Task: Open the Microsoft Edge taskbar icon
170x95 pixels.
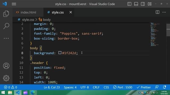Action: coord(33,93)
